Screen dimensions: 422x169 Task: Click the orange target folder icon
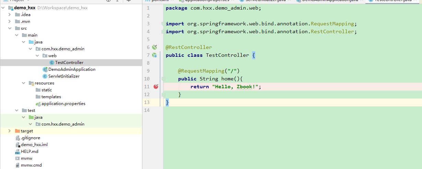coord(17,131)
